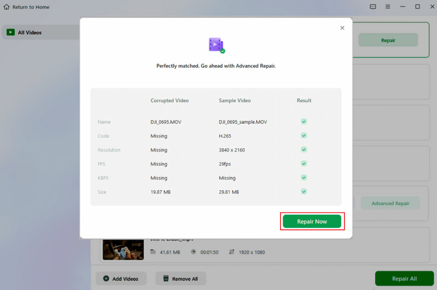Click the Return to Home house icon

click(7, 7)
